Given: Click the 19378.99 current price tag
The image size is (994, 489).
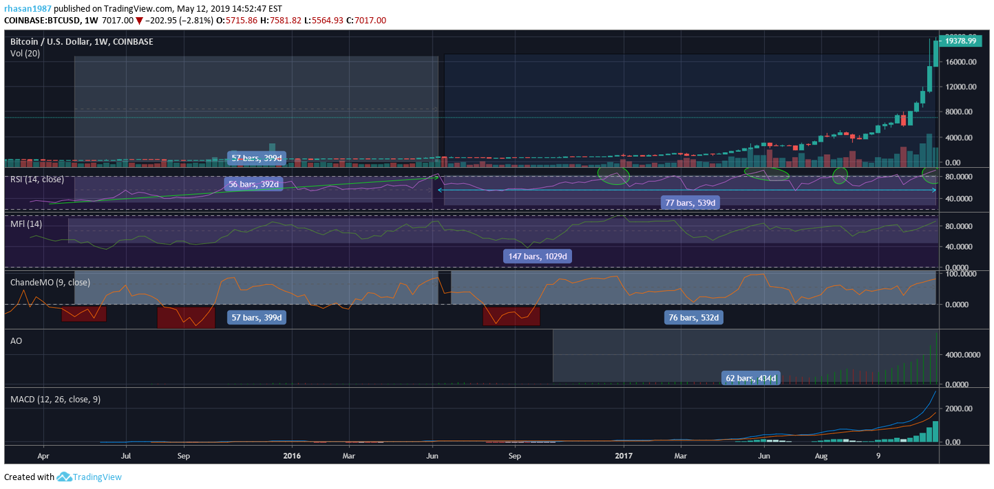Looking at the screenshot, I should (x=961, y=41).
